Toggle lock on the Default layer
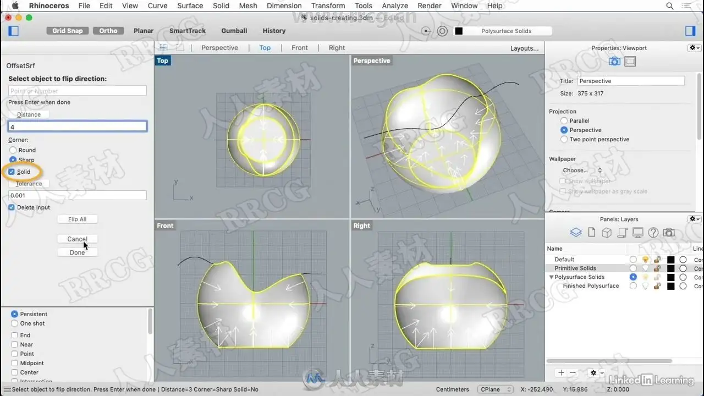The height and width of the screenshot is (396, 704). (657, 260)
